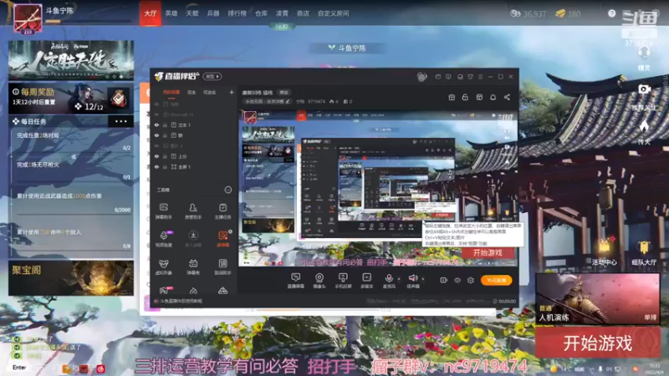Toggle the preview eye icon in the bottom bar

click(457, 280)
